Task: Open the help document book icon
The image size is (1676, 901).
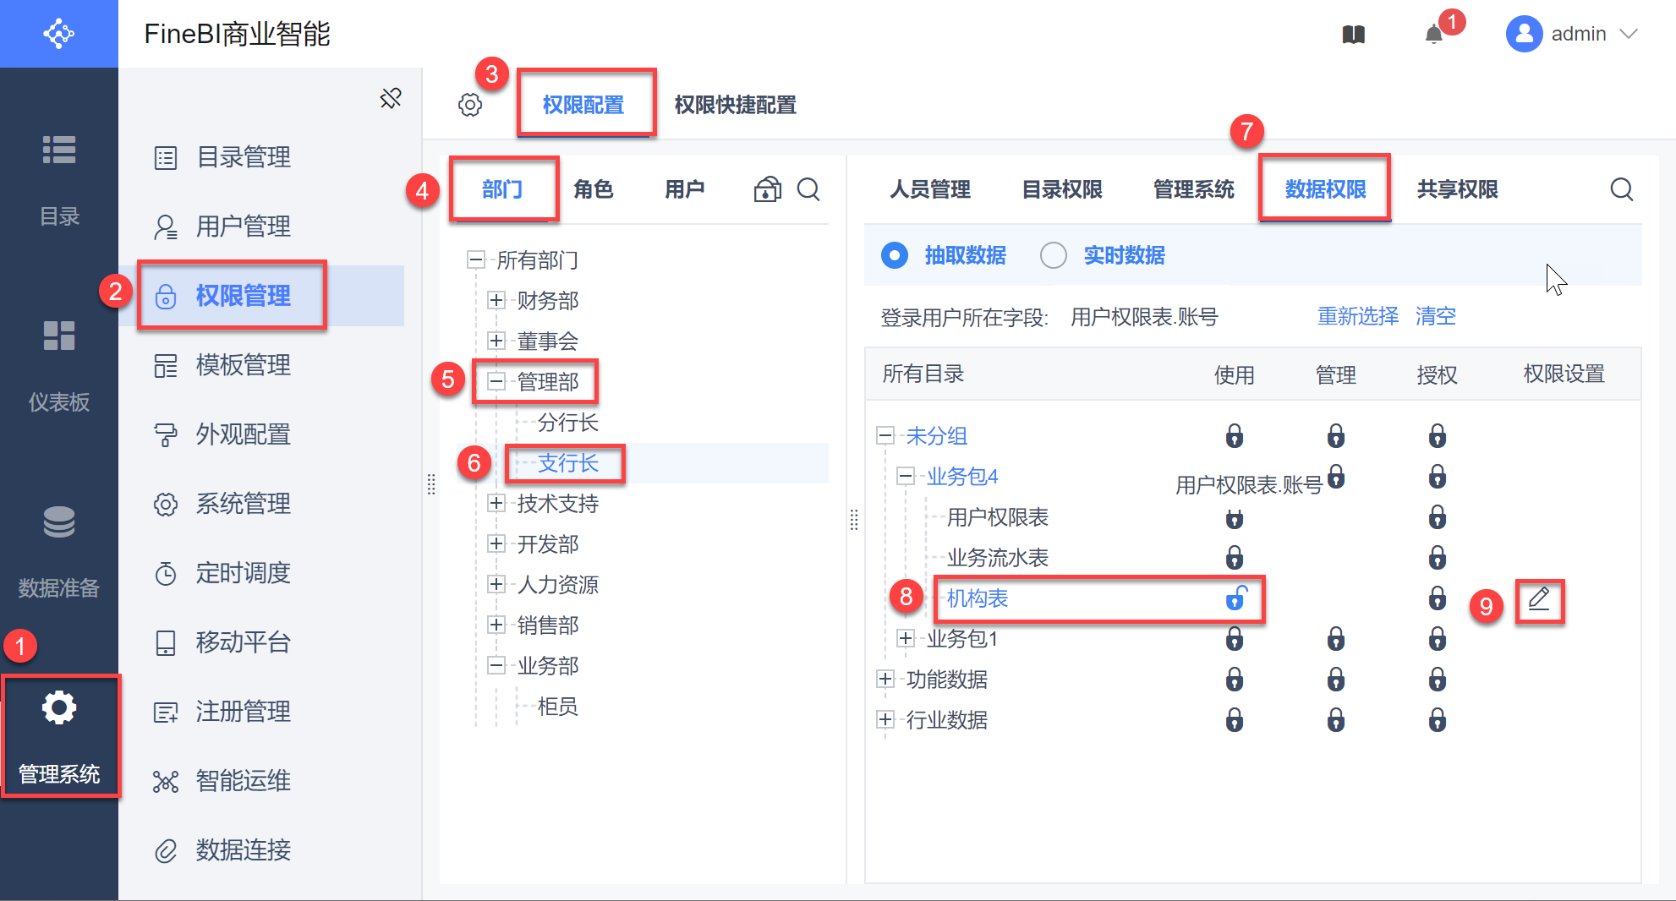Action: [1354, 35]
